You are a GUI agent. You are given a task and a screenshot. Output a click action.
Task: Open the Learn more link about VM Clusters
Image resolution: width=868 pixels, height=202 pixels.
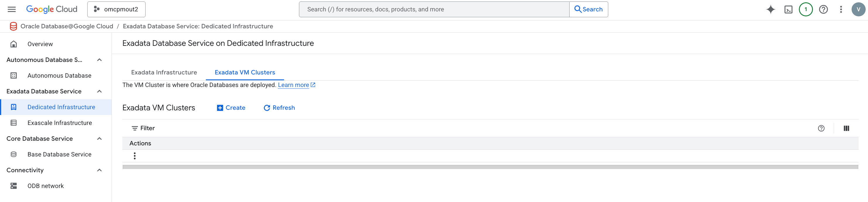(x=293, y=85)
